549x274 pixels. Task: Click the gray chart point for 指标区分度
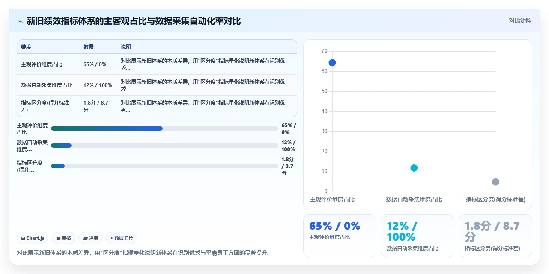[496, 182]
